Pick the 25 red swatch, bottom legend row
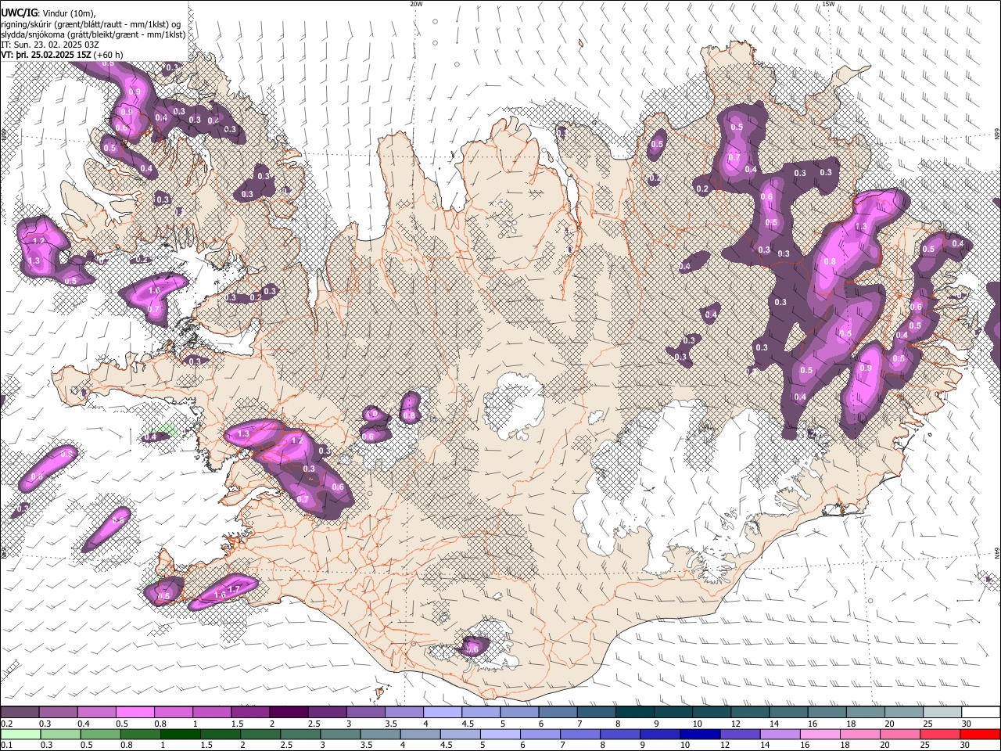The image size is (1001, 751). point(940,734)
